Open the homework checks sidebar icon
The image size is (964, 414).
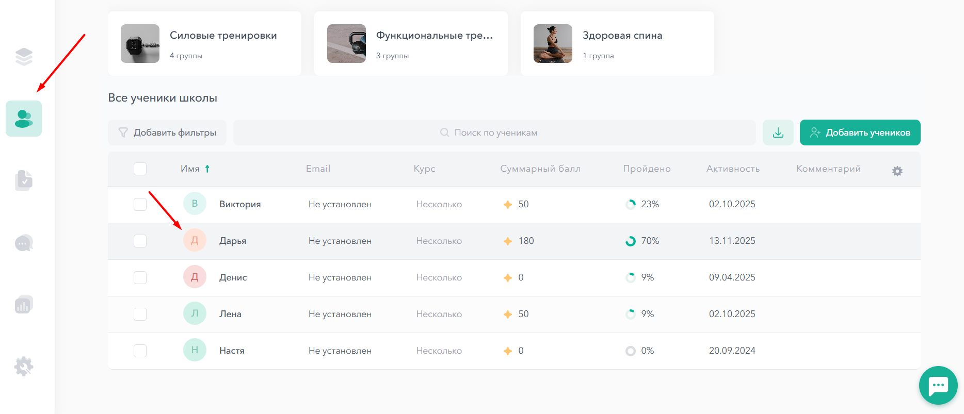click(x=24, y=180)
